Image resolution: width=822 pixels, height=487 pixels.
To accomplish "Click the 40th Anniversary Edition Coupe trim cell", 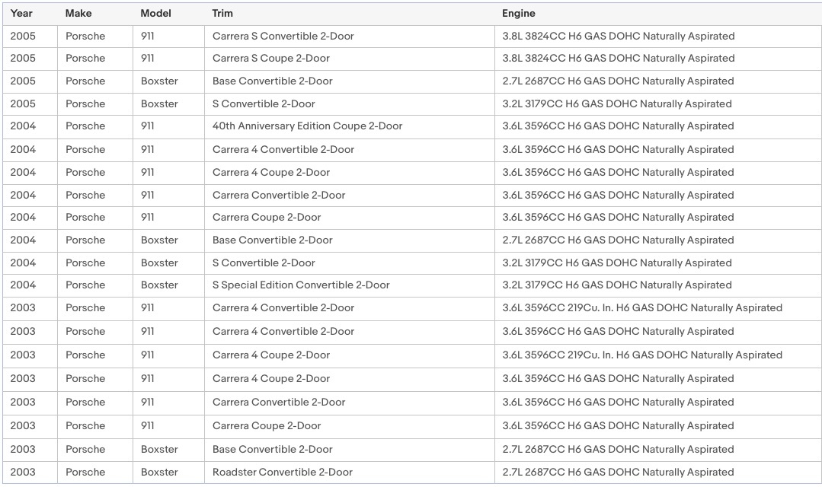I will [307, 126].
